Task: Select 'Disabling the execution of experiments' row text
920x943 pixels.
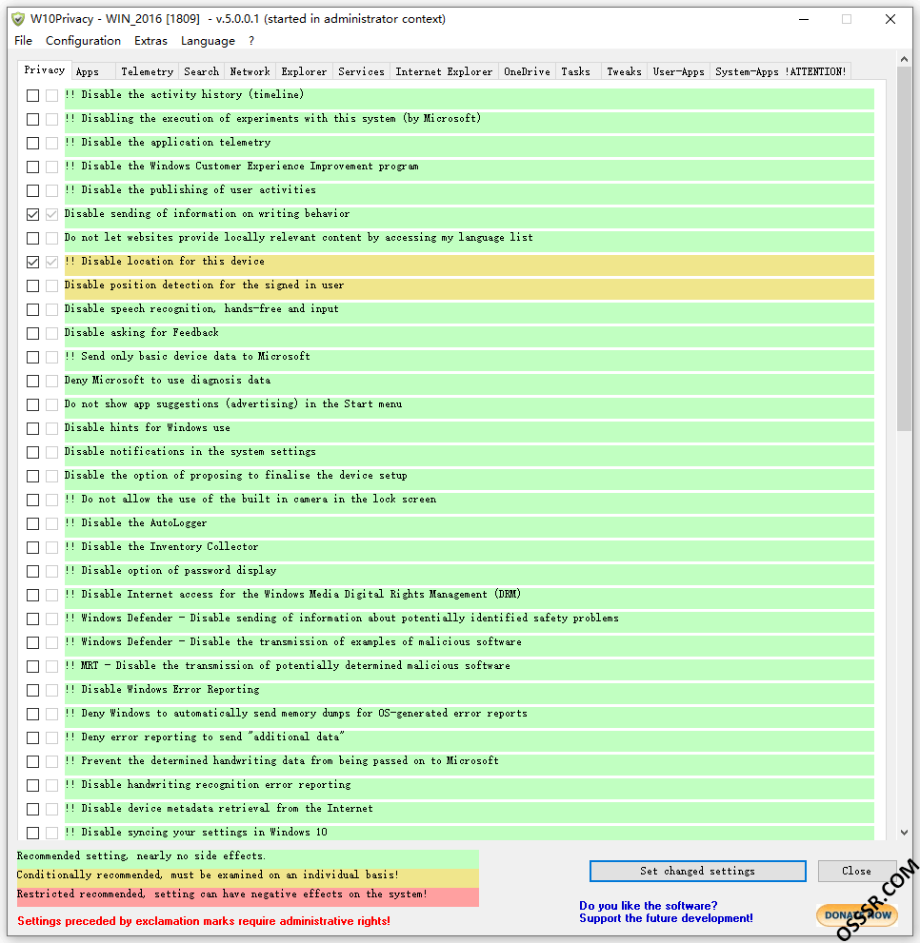Action: (x=272, y=119)
